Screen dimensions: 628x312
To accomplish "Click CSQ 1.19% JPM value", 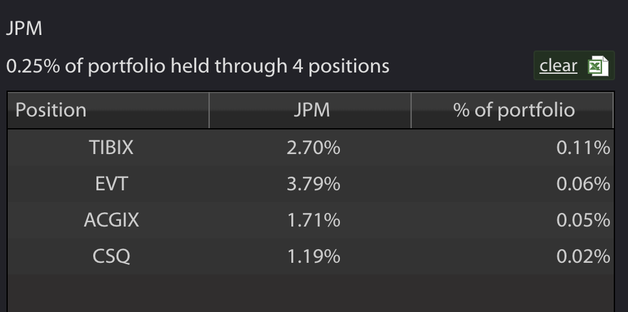I will point(313,256).
